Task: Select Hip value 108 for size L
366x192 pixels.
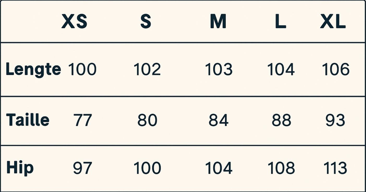Action: pyautogui.click(x=281, y=168)
